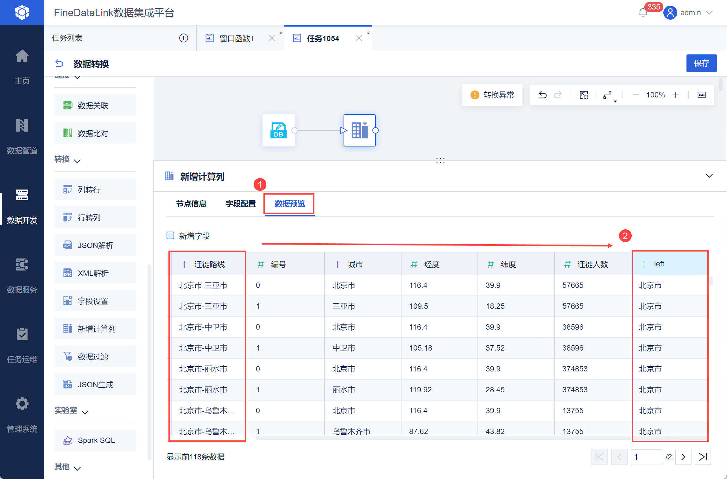Click the 保存 button
The height and width of the screenshot is (479, 727).
click(x=701, y=63)
